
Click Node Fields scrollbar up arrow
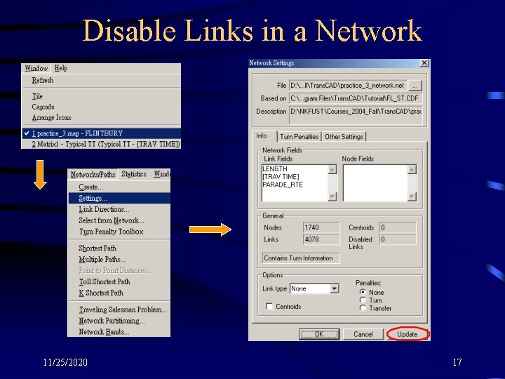click(412, 169)
